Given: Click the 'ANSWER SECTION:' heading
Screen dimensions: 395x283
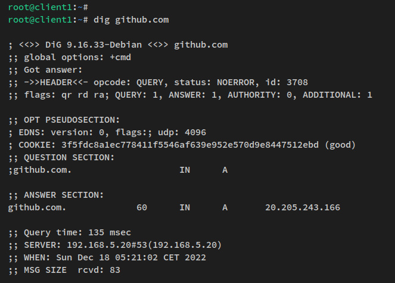Looking at the screenshot, I should (x=64, y=195).
